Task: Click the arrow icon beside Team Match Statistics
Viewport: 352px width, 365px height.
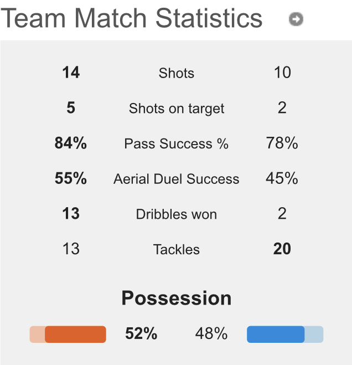Action: 296,19
